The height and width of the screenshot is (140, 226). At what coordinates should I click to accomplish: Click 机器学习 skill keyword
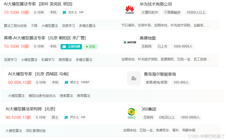48,60
